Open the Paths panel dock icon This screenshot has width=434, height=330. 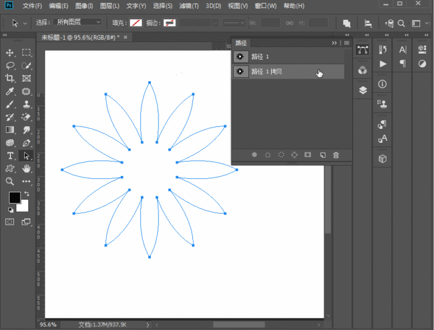click(x=363, y=50)
